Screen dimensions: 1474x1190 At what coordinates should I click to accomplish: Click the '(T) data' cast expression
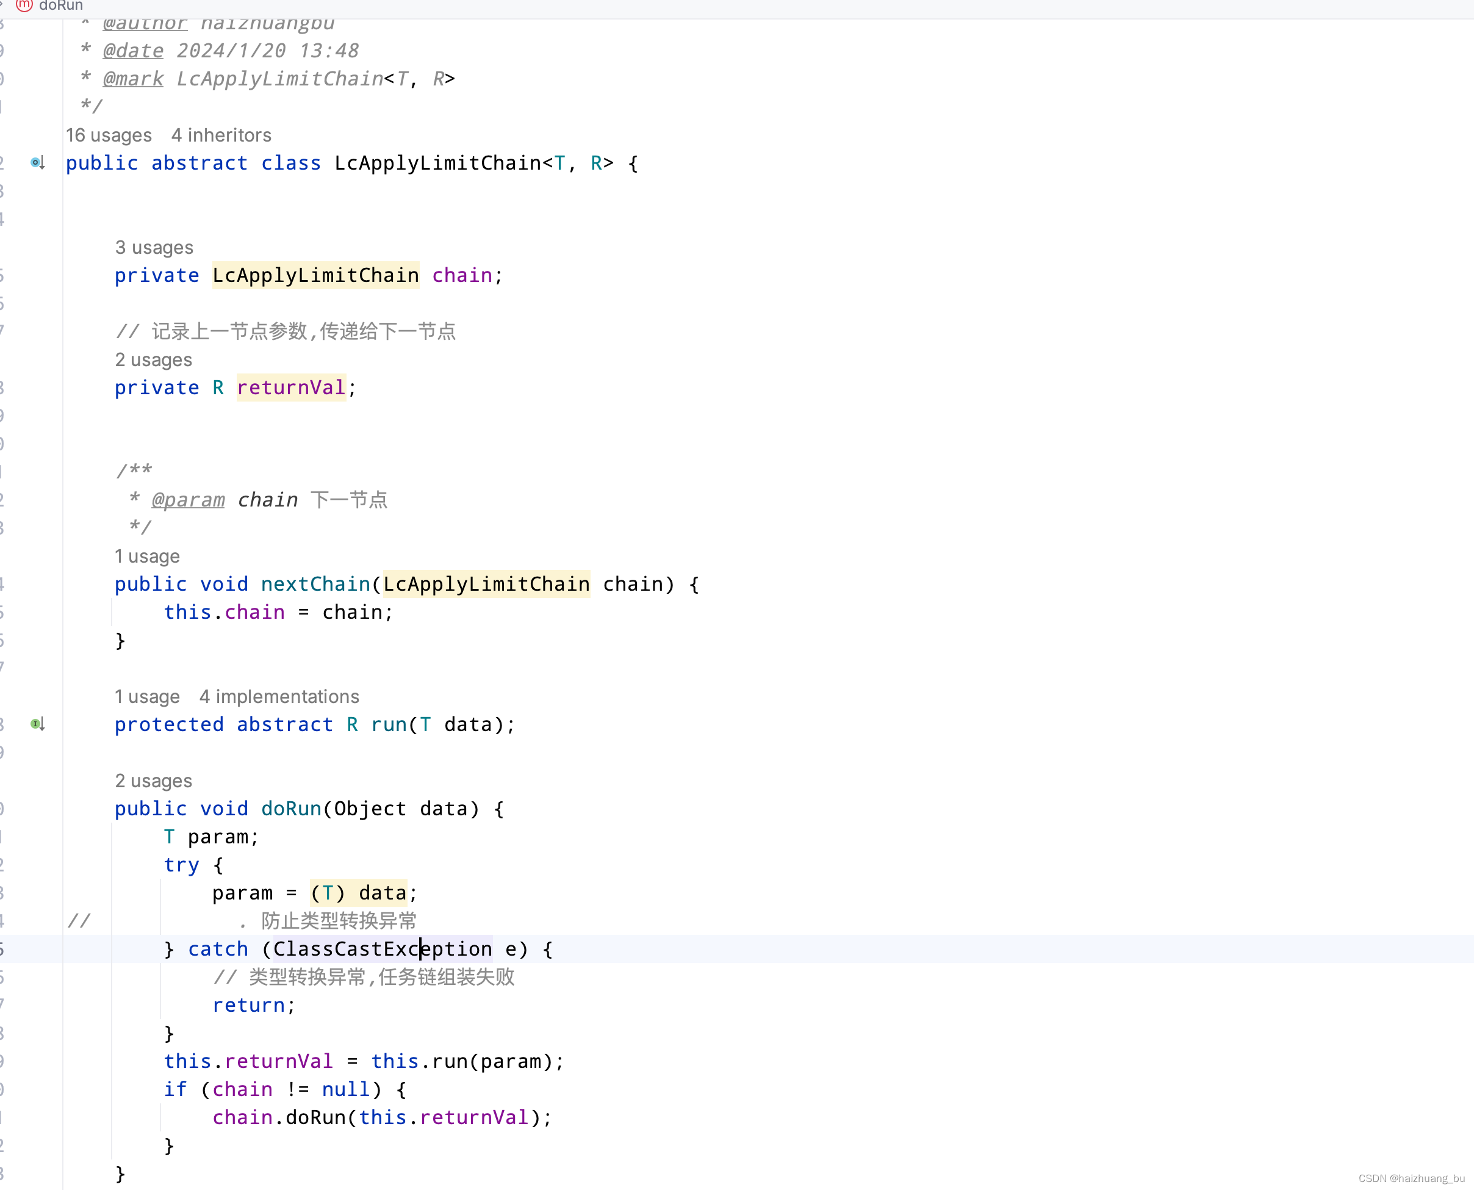click(358, 893)
